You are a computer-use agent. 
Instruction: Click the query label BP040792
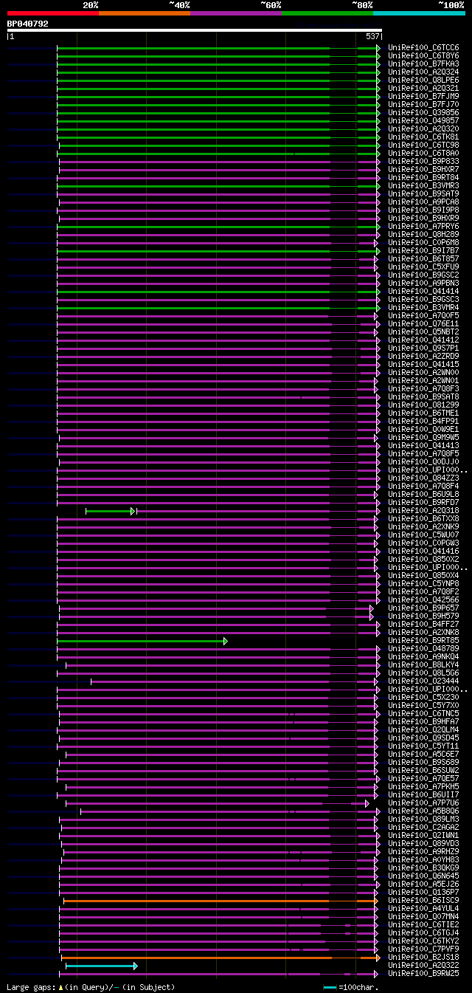point(28,24)
